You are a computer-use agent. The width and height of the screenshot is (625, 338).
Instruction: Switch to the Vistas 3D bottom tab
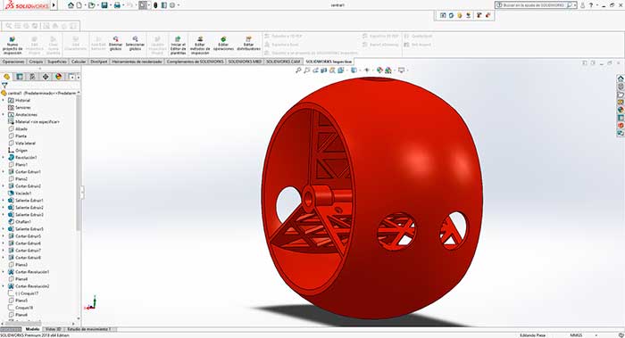coord(53,329)
